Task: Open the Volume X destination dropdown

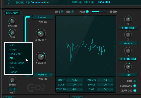Action: coord(128,43)
